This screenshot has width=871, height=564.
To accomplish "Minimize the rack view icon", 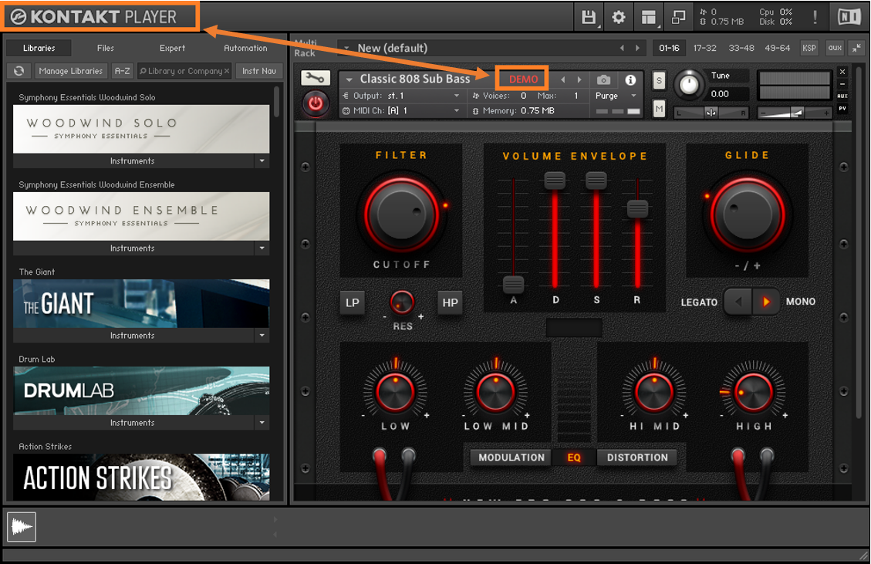I will click(856, 49).
